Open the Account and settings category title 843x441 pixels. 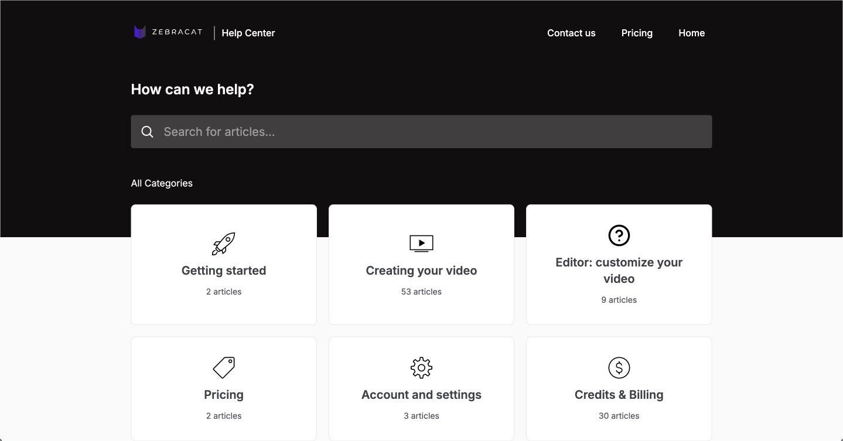tap(421, 395)
